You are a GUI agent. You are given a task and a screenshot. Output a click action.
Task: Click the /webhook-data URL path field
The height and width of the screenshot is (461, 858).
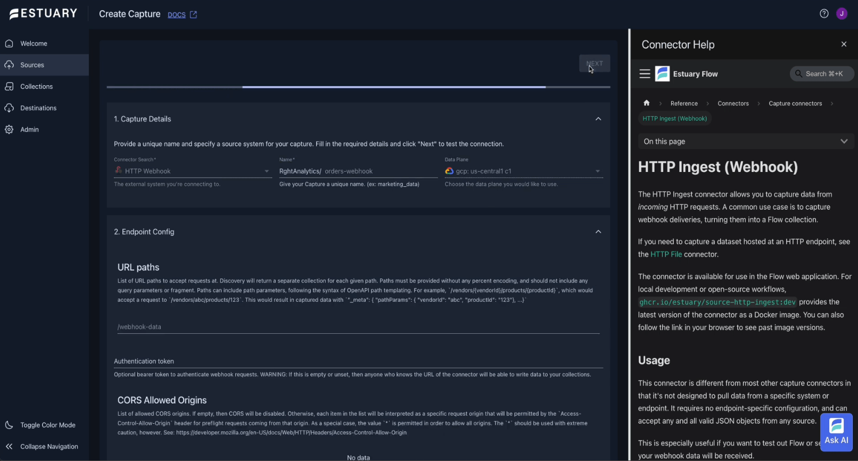[358, 327]
